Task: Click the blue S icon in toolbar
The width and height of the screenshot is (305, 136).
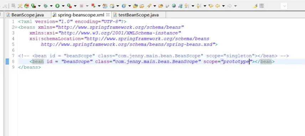Action: tap(124, 6)
